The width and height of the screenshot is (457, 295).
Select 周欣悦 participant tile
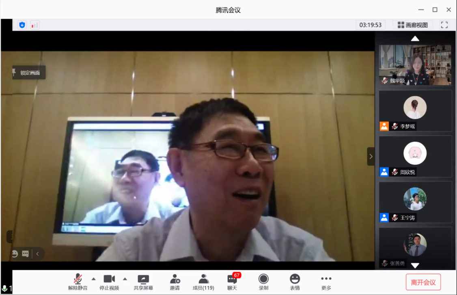pos(415,157)
